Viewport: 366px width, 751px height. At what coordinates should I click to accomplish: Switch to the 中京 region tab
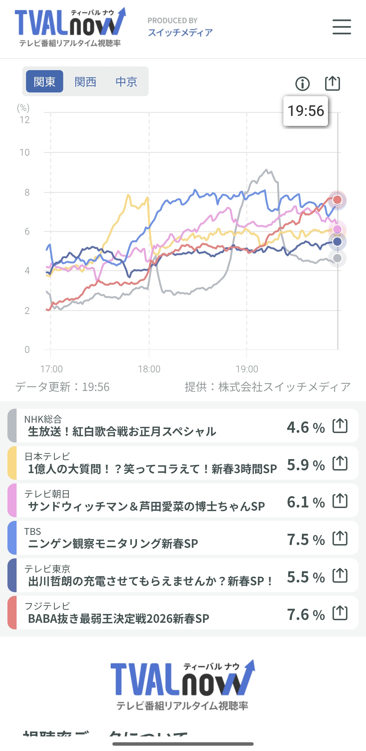(126, 82)
